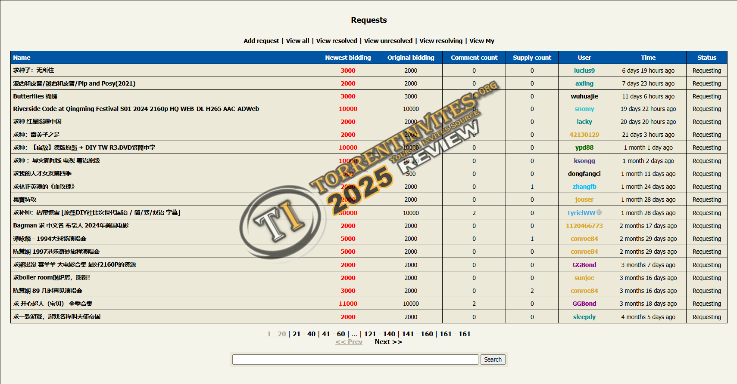Select the View resolved filter

[337, 41]
